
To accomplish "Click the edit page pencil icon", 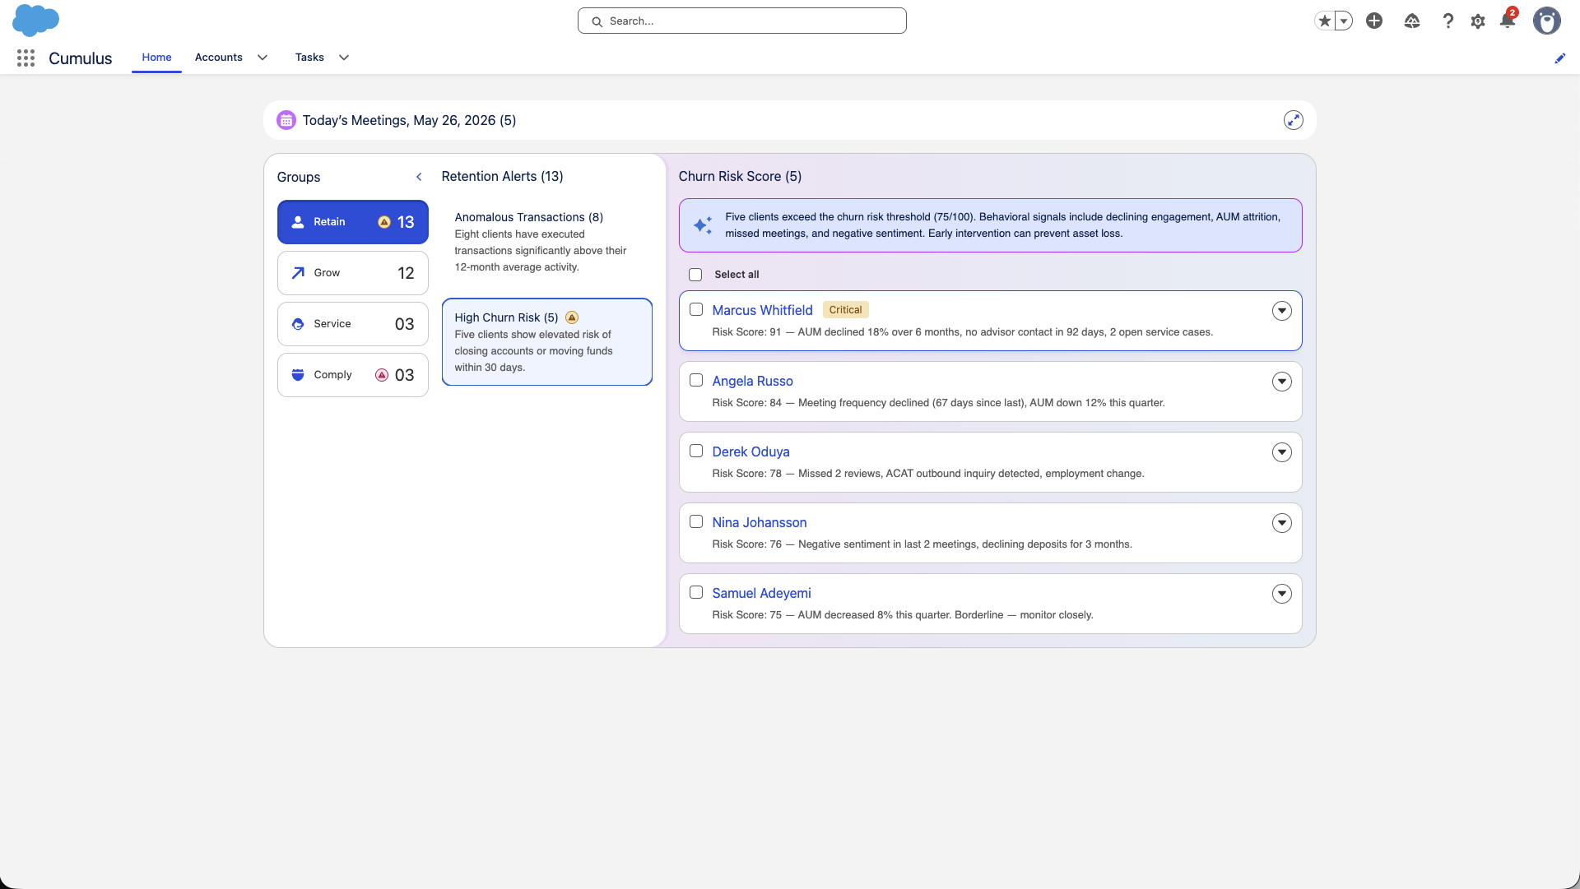I will tap(1559, 58).
